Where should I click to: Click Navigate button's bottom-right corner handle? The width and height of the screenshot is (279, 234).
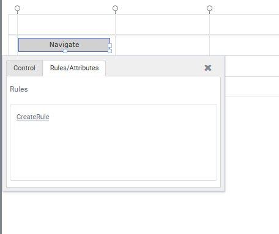[110, 51]
